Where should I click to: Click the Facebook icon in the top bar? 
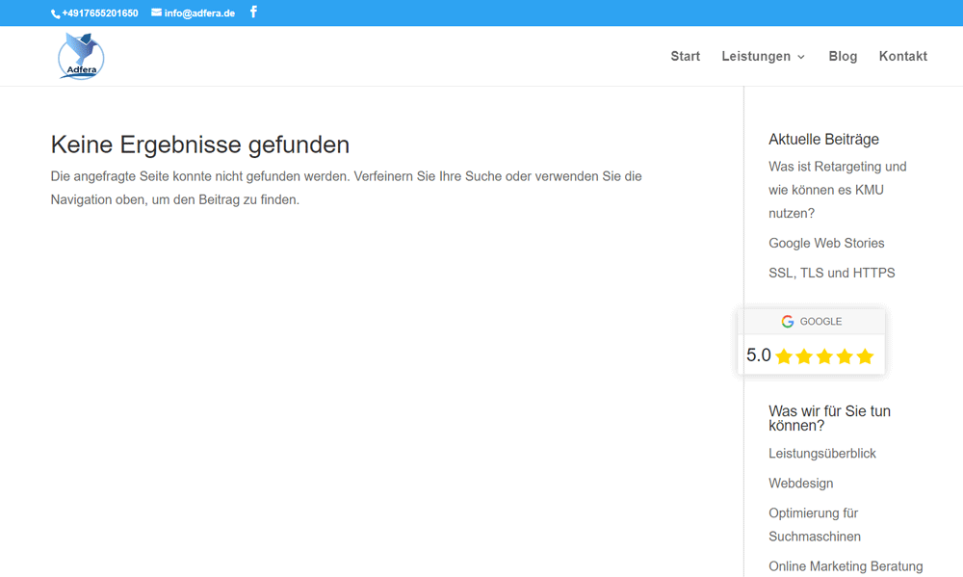point(253,13)
